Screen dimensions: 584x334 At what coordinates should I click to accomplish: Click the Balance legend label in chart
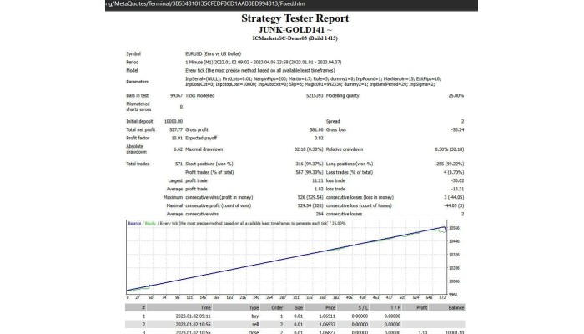pyautogui.click(x=134, y=224)
